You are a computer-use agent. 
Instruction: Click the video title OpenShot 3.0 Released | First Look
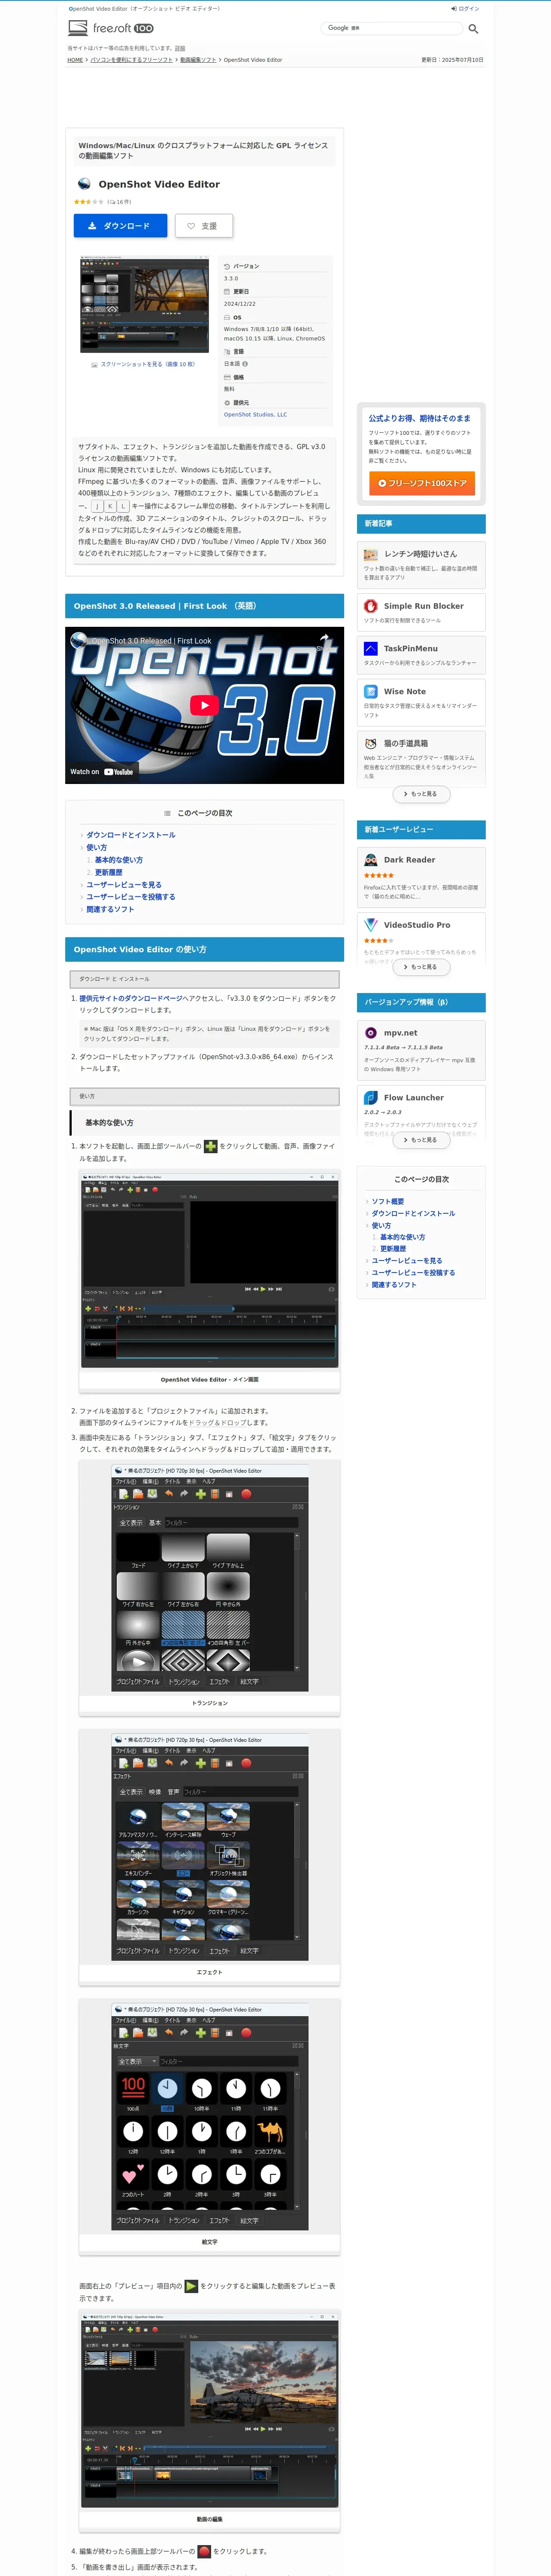[x=151, y=641]
